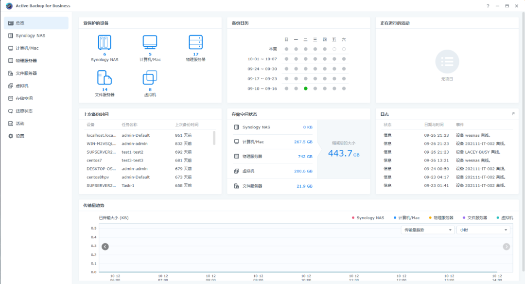This screenshot has height=284, width=525.
Task: Toggle 物理服务器 legend series
Action: pyautogui.click(x=441, y=218)
